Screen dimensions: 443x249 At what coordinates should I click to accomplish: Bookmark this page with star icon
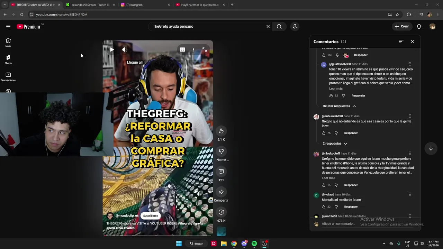coord(397,15)
